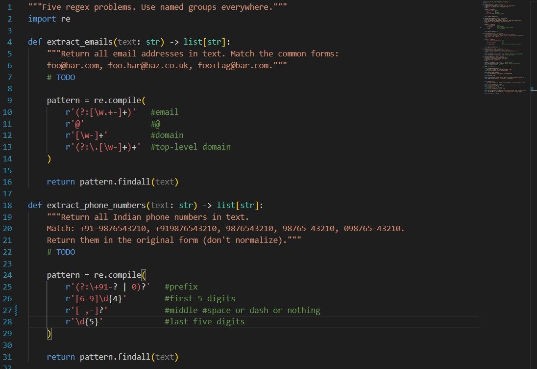Click the 'extract_emails' function name
Screen dimensions: 537x369
click(x=80, y=42)
